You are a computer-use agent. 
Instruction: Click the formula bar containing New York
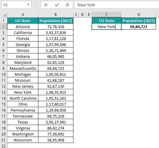click(117, 5)
